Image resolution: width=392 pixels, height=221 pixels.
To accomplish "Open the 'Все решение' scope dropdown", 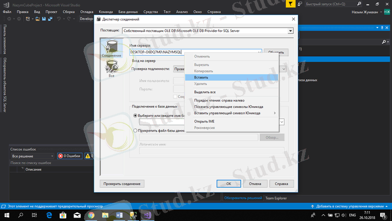I will click(32, 156).
